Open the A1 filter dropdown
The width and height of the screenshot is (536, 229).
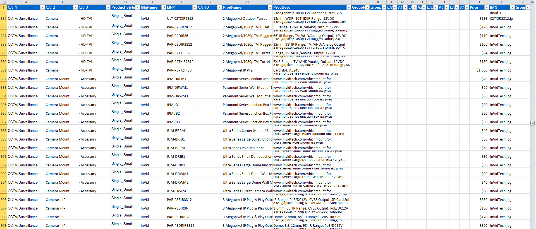pos(405,8)
